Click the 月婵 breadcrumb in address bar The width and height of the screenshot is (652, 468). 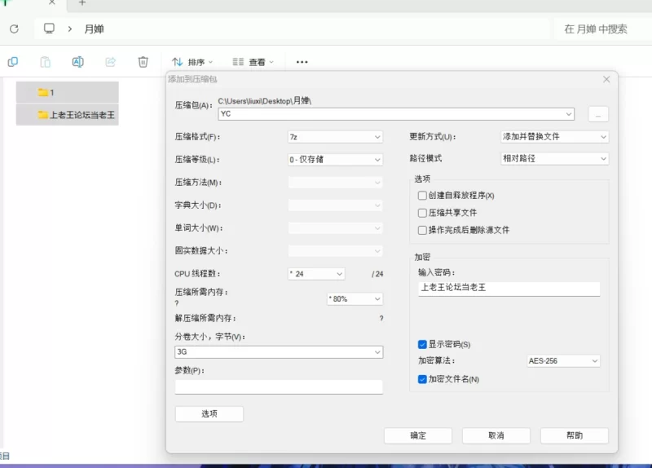(94, 29)
